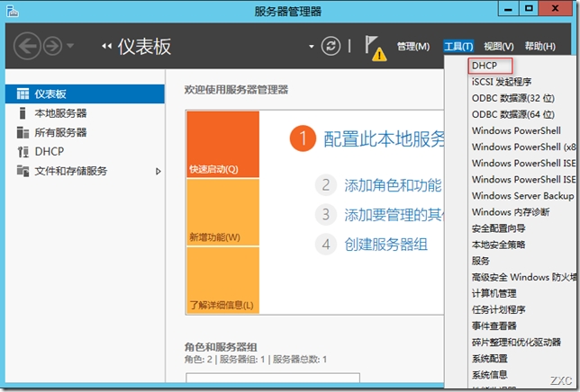Click 添加要管理的其他服务器 link
This screenshot has height=392, width=580.
[x=394, y=215]
